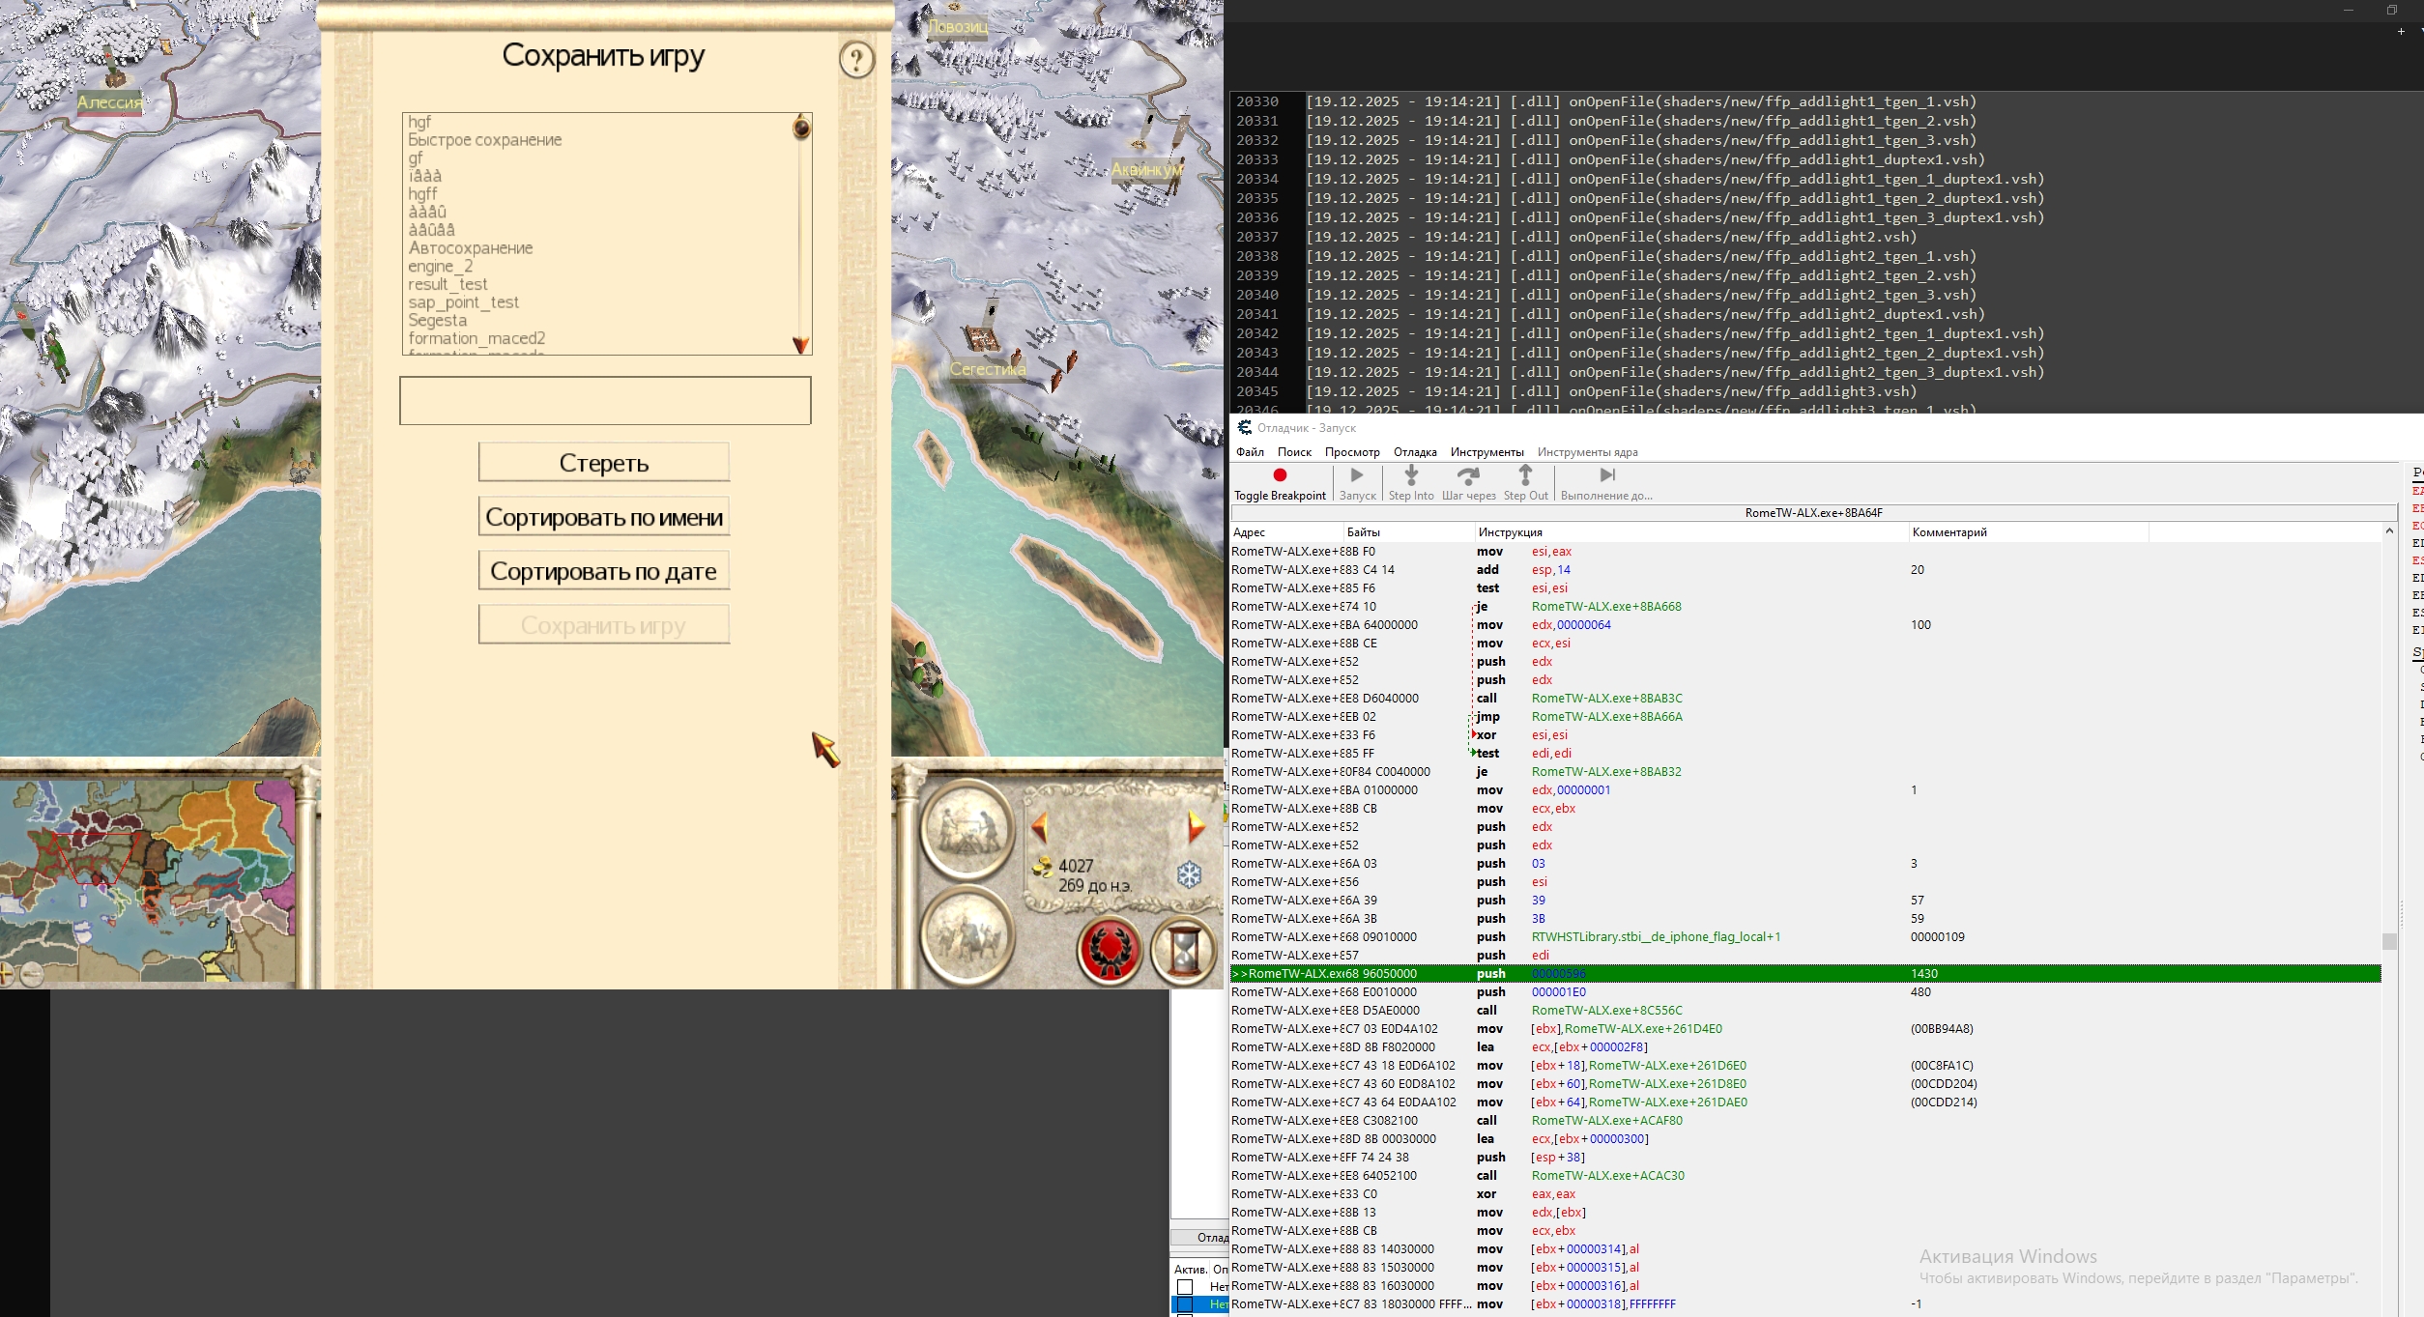Click the Стереть button
This screenshot has width=2424, height=1317.
(x=604, y=463)
